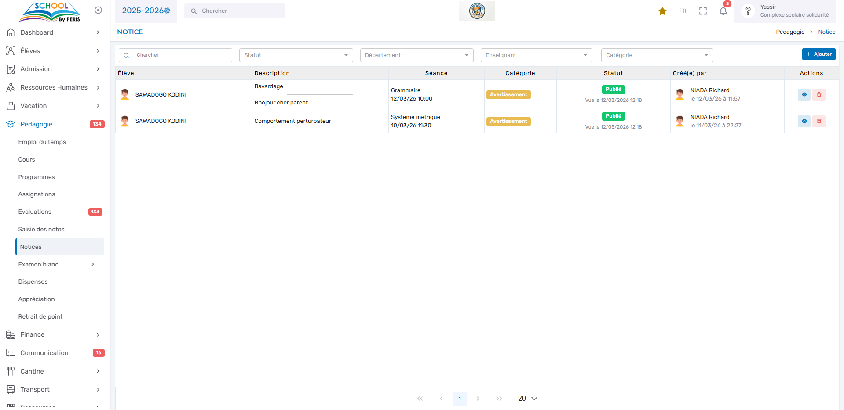Click the Ajouter button
The height and width of the screenshot is (410, 844).
[818, 54]
